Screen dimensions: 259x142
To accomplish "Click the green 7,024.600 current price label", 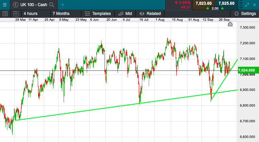I will tap(246, 70).
